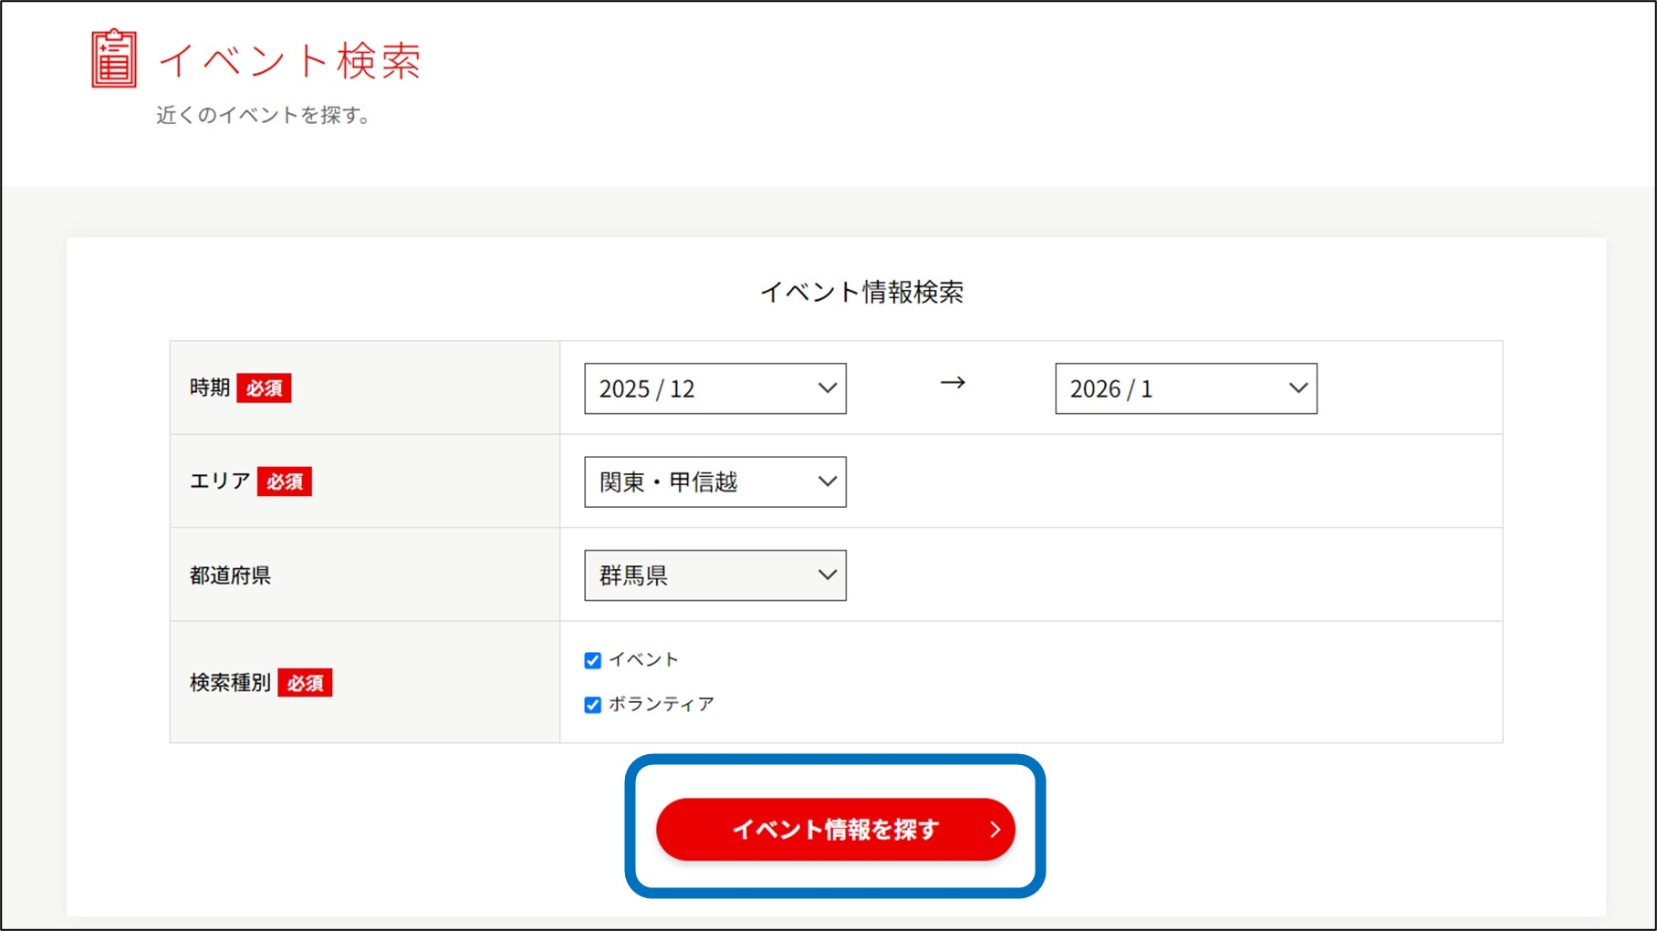Screen dimensions: 1657x931
Task: Open the start period dropdown showing 2025 / 12
Action: (x=714, y=388)
